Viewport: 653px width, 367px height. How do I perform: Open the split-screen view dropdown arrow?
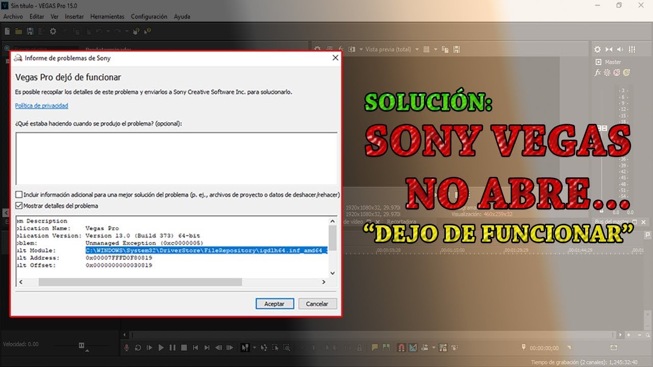[x=361, y=49]
